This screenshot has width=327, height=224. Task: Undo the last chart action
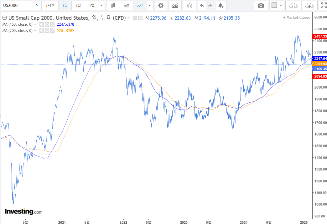pyautogui.click(x=202, y=5)
